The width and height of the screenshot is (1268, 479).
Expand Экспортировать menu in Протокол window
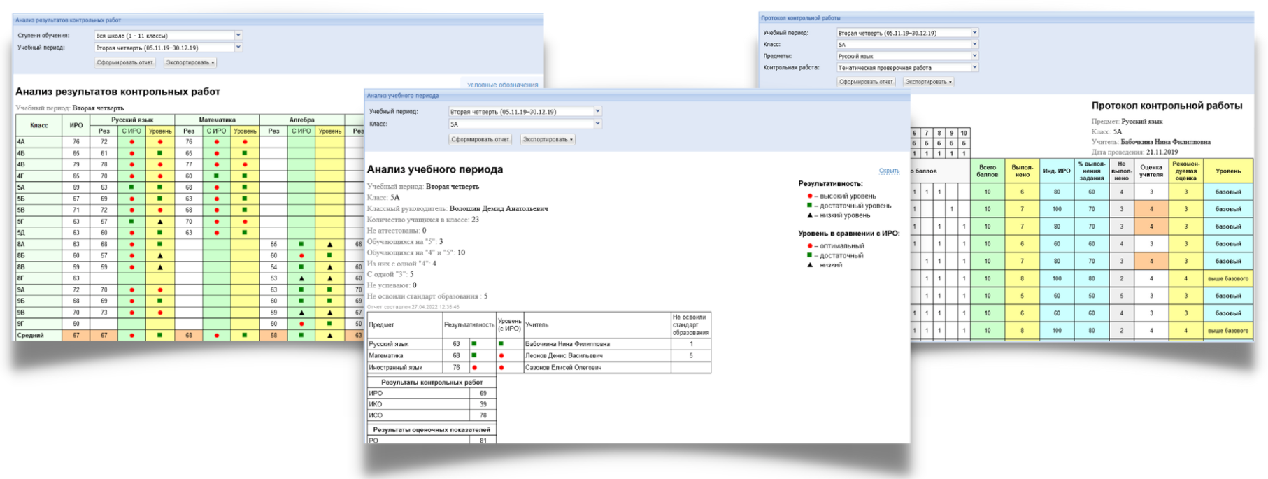pyautogui.click(x=928, y=82)
